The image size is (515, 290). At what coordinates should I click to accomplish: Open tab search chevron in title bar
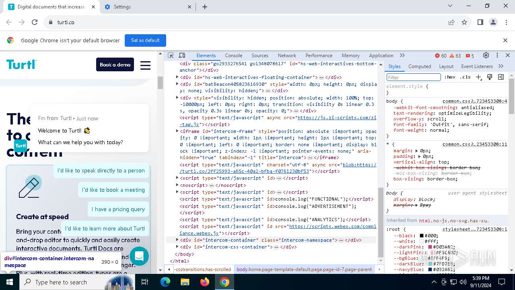point(450,6)
